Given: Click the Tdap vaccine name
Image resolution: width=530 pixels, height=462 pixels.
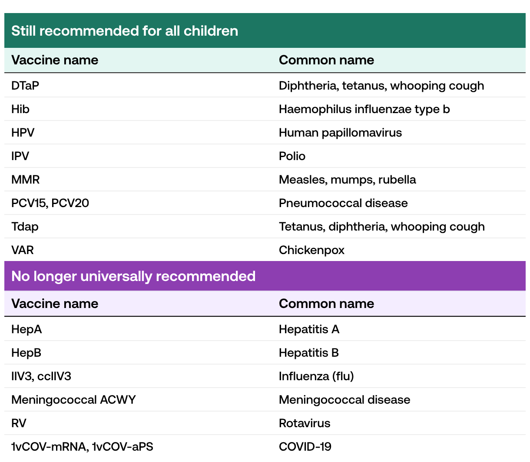Looking at the screenshot, I should [x=25, y=227].
